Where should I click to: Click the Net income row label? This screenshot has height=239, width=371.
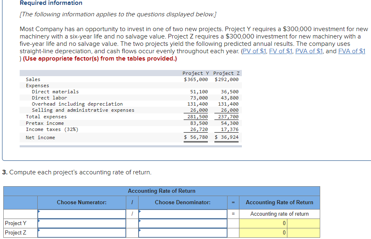tap(41, 138)
